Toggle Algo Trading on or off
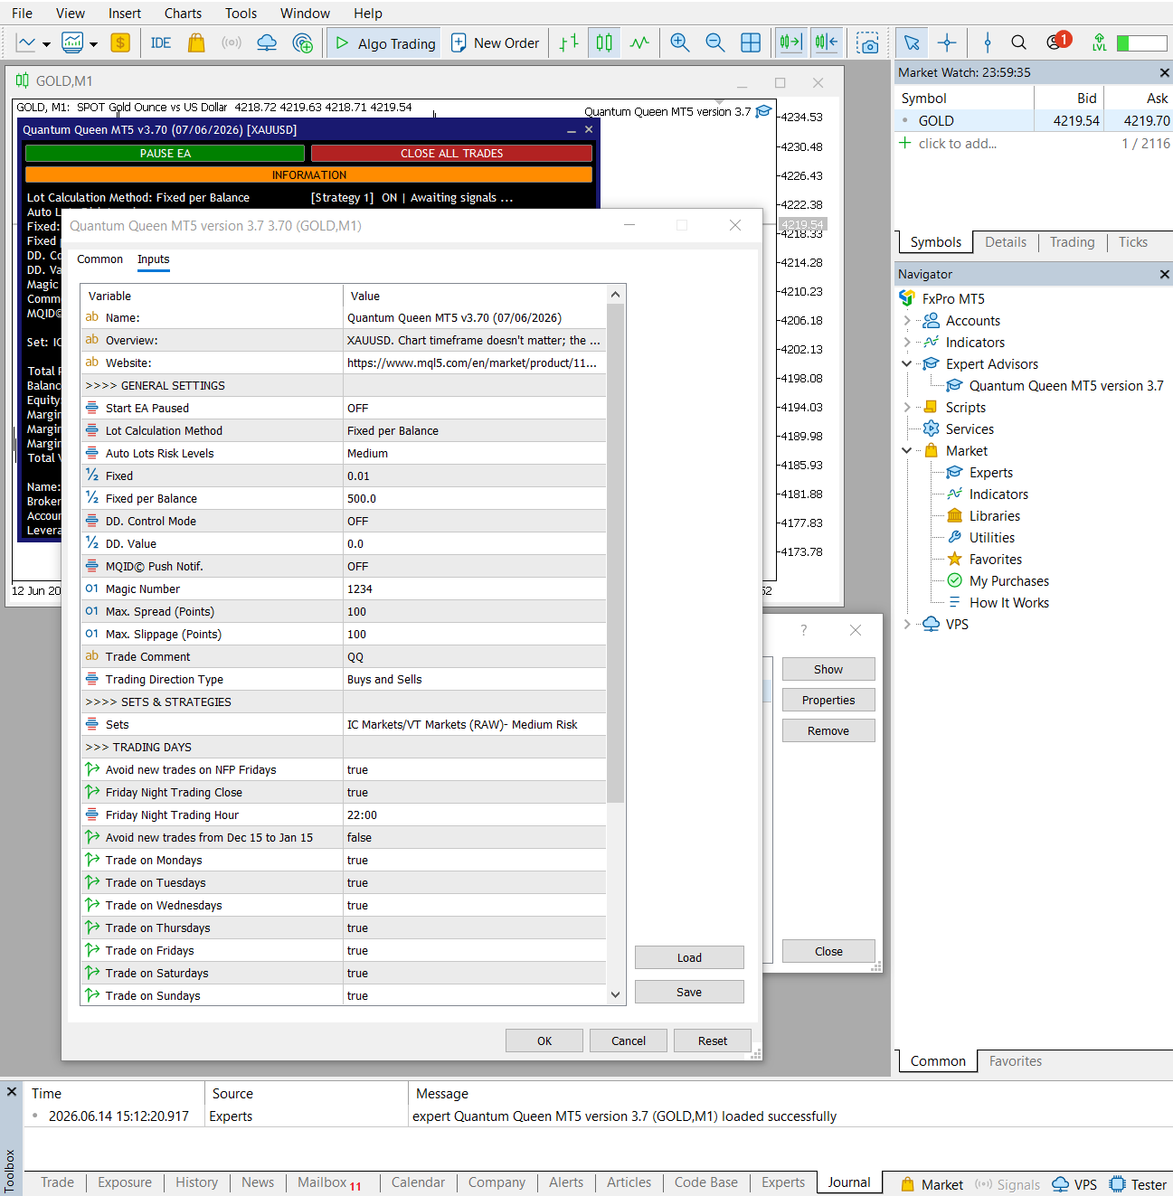 tap(384, 42)
